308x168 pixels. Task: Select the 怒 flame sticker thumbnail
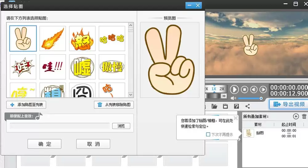[82, 39]
